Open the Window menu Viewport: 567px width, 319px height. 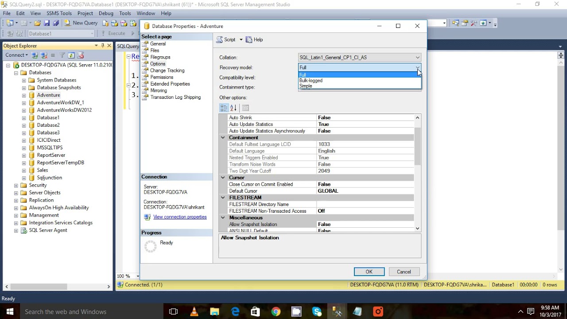coord(146,13)
